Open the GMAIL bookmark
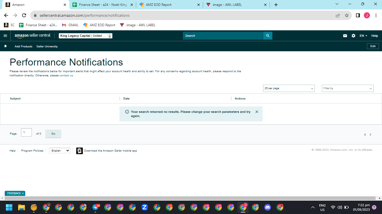This screenshot has height=214, width=382. click(x=70, y=25)
